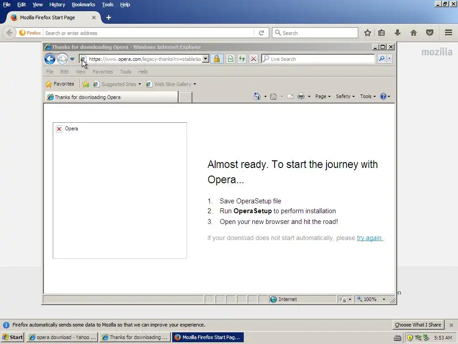
Task: Open IE search provider dropdown
Action: click(x=389, y=59)
